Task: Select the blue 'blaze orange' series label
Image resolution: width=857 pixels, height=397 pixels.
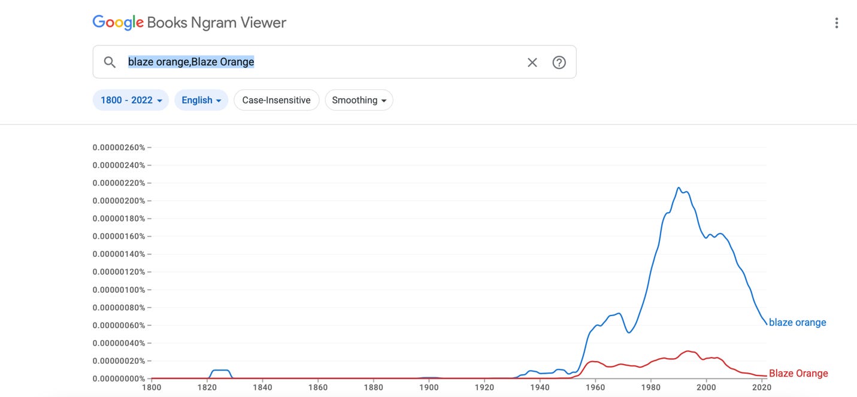Action: tap(798, 322)
